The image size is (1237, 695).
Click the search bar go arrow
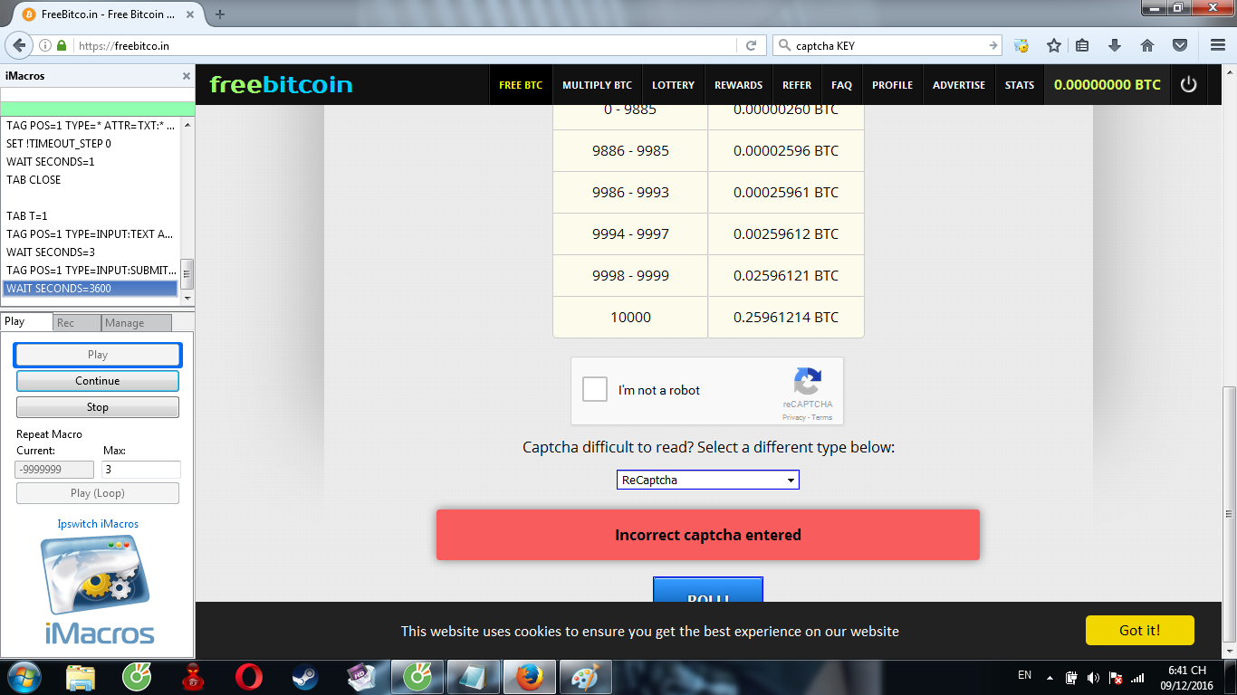coord(992,45)
